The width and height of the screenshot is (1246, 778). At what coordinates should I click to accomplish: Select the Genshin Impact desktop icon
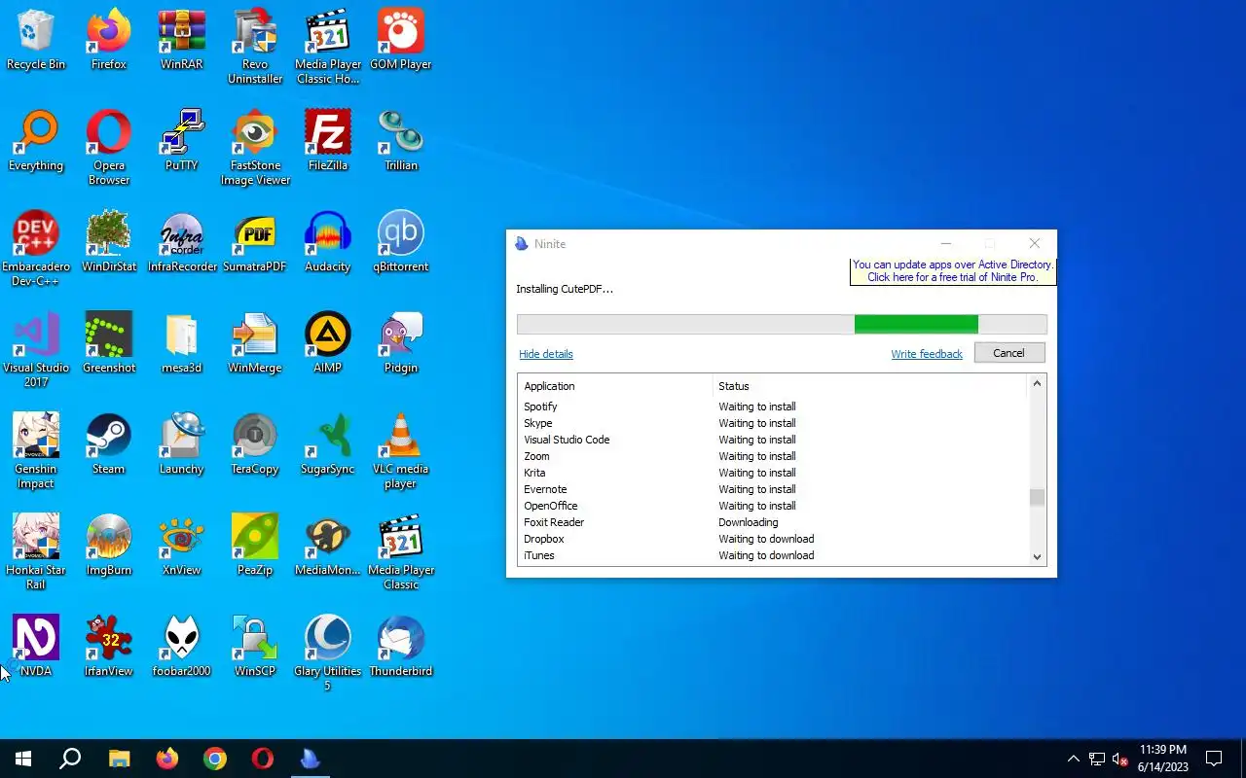click(36, 451)
